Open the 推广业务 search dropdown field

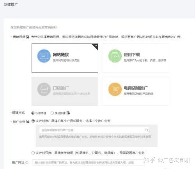click(94, 130)
